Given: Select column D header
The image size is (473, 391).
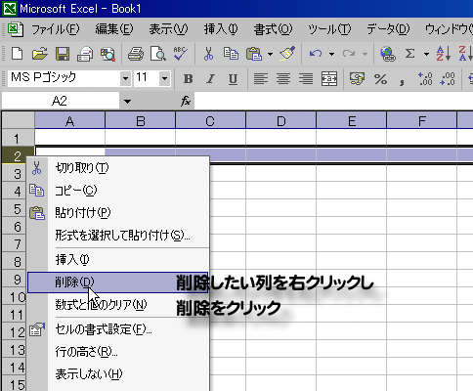Looking at the screenshot, I should [x=280, y=120].
